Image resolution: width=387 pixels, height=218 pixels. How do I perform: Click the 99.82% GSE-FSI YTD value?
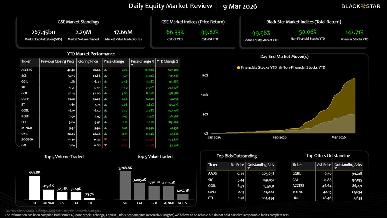pyautogui.click(x=210, y=32)
